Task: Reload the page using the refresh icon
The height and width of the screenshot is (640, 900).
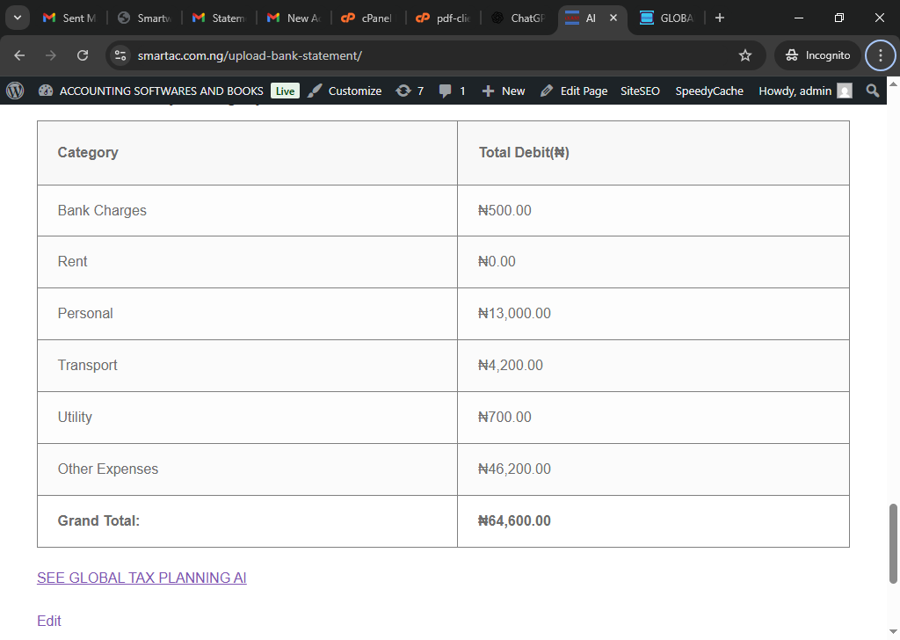Action: pyautogui.click(x=83, y=55)
